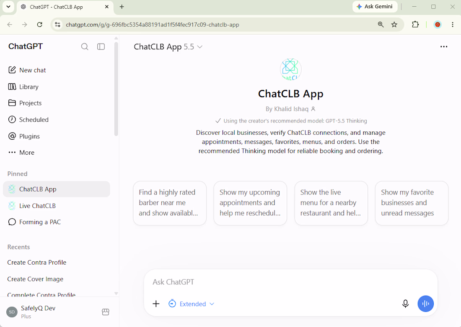
Task: Open the Scheduled section
Action: coord(57,120)
